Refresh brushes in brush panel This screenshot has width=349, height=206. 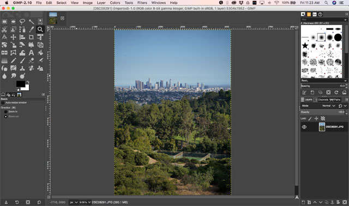[x=336, y=92]
